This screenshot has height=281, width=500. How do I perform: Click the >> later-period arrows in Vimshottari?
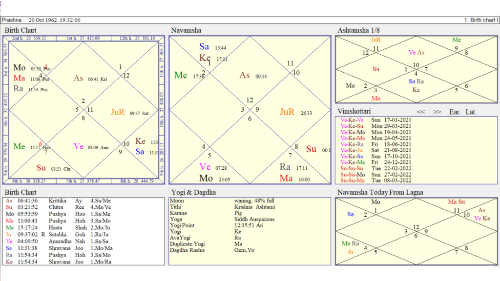pyautogui.click(x=437, y=112)
